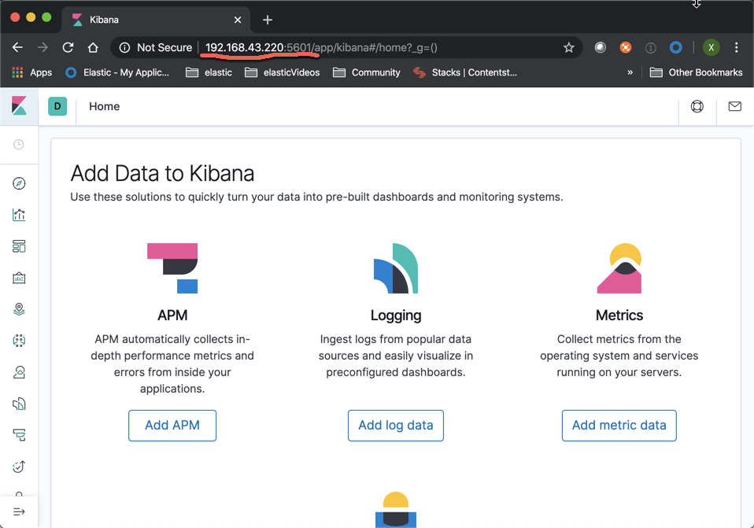Open Recently viewed clock icon
The width and height of the screenshot is (754, 528).
point(19,144)
